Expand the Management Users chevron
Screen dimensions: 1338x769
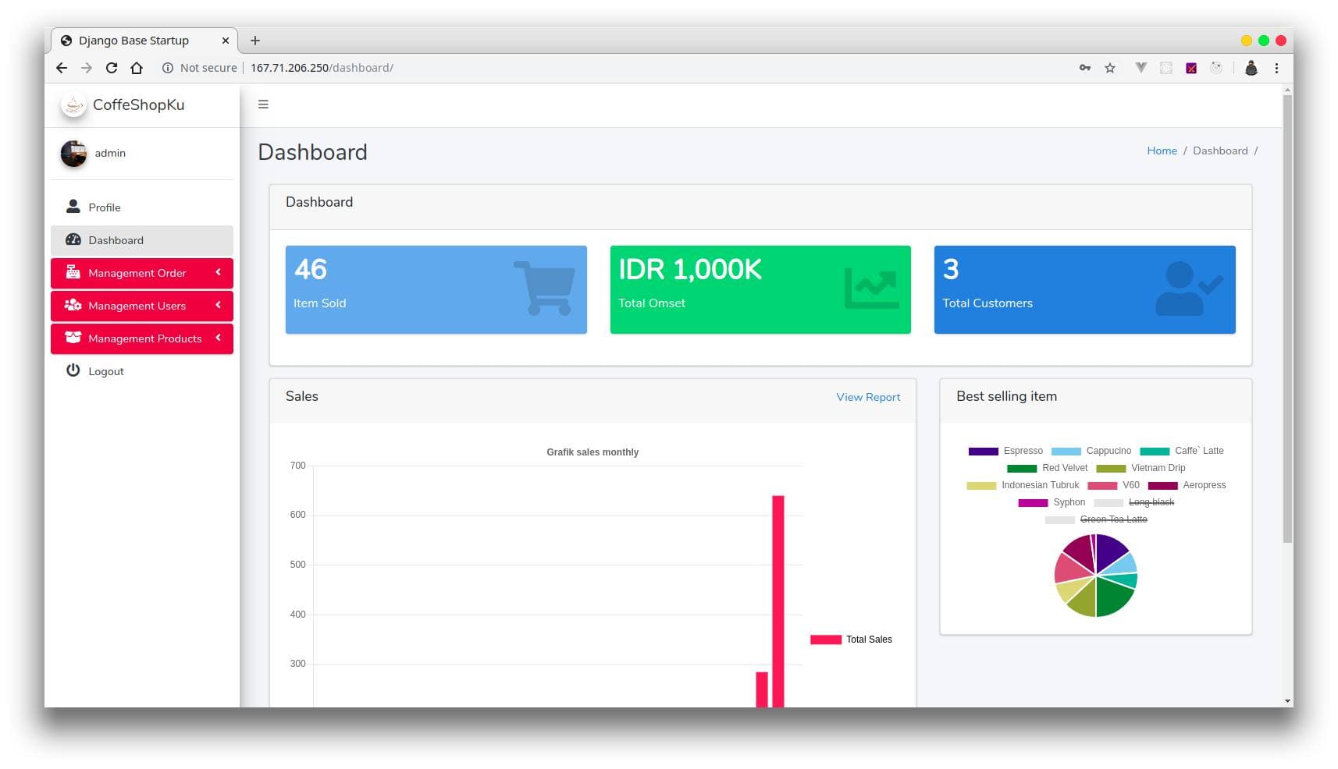(x=219, y=305)
